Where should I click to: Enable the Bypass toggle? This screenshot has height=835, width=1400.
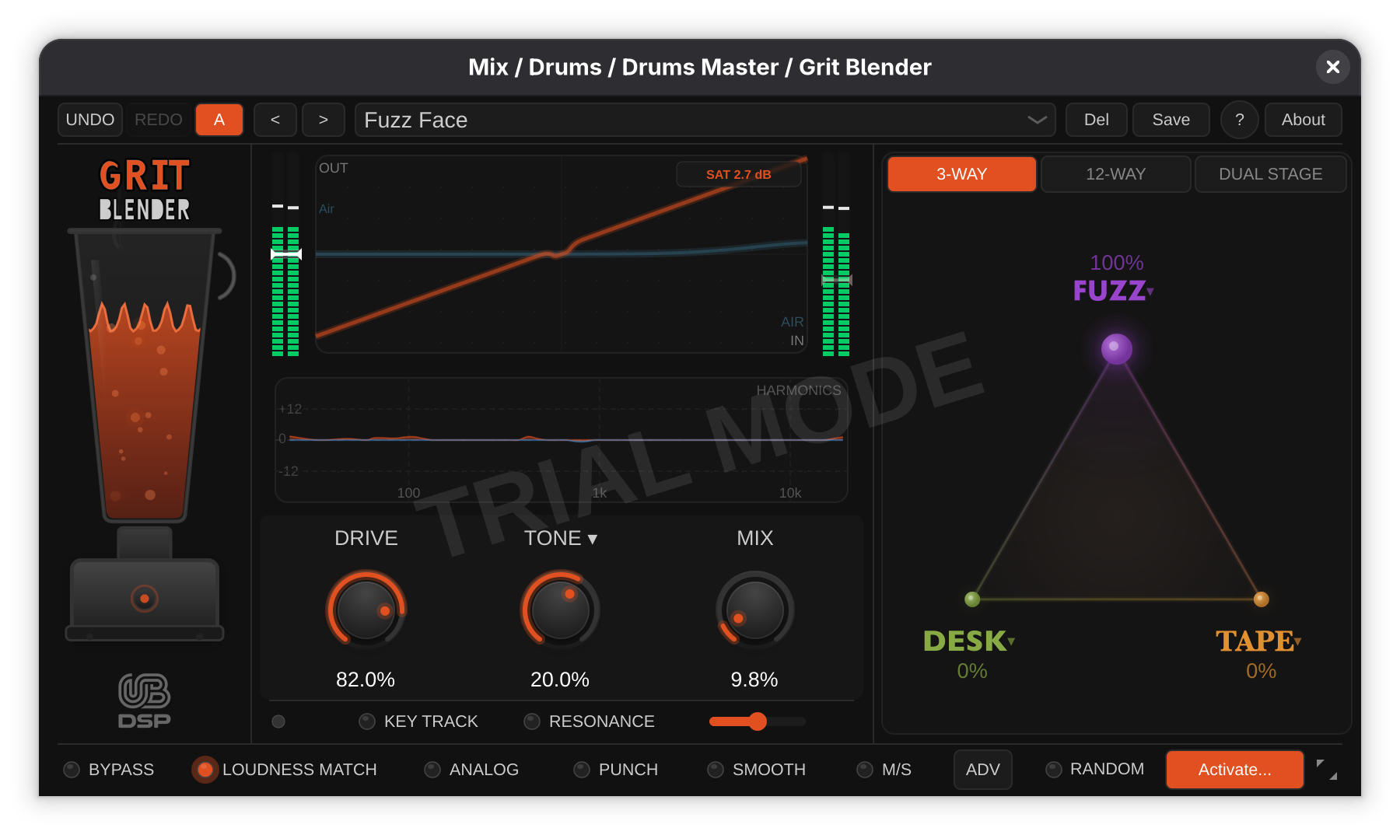pos(72,770)
